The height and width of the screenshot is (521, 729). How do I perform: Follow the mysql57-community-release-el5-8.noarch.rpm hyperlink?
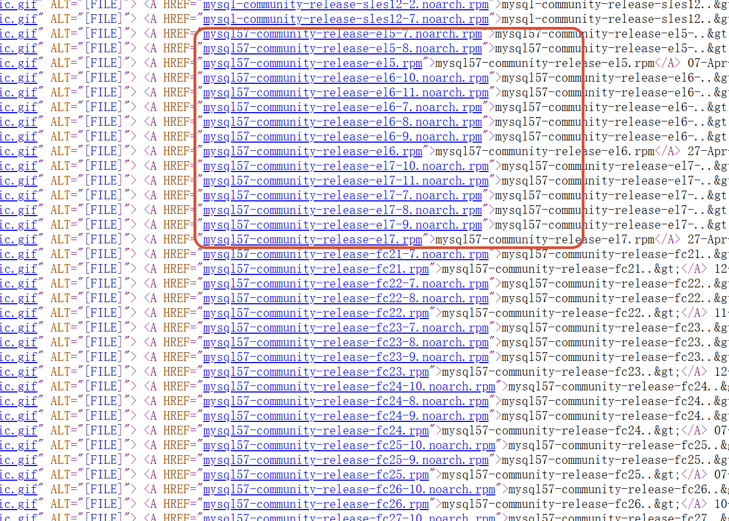tap(342, 48)
